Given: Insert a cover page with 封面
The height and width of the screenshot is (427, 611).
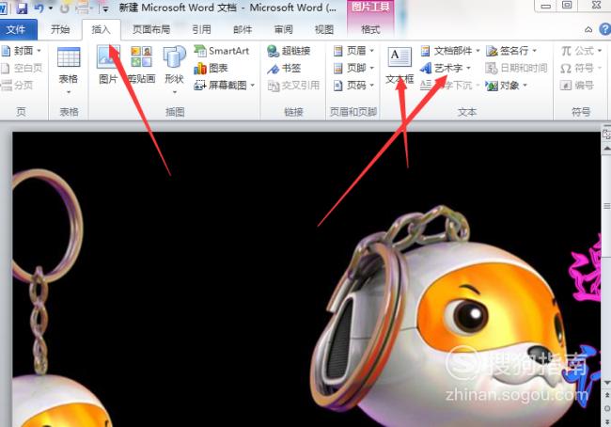Looking at the screenshot, I should (x=22, y=51).
